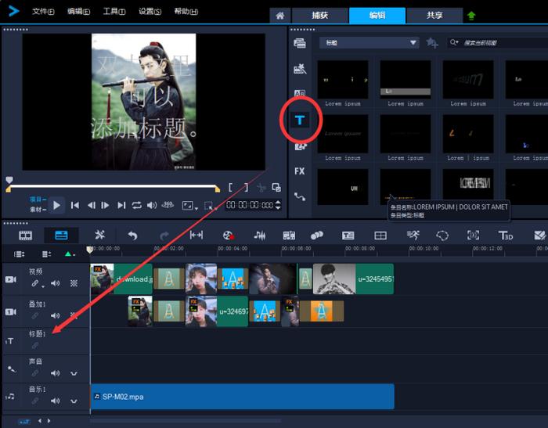
Task: Click the Fit project in timeline icon
Action: 196,235
